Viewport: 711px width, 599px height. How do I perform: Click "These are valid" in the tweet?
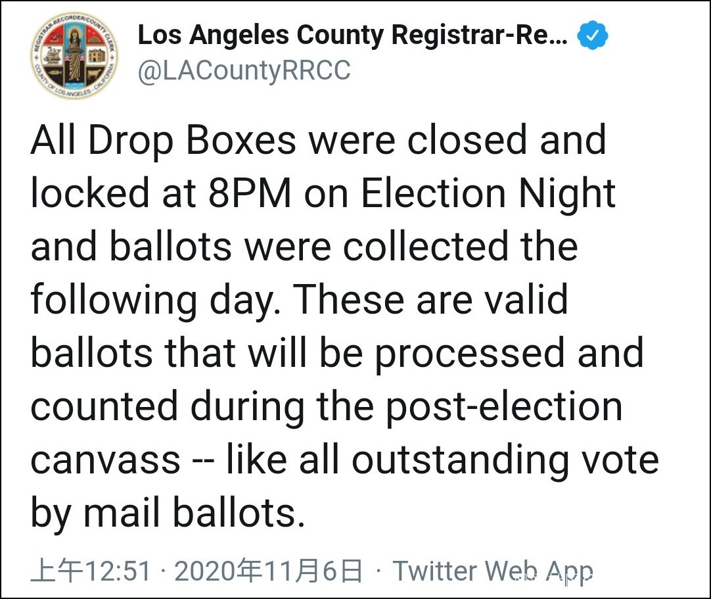click(x=430, y=300)
